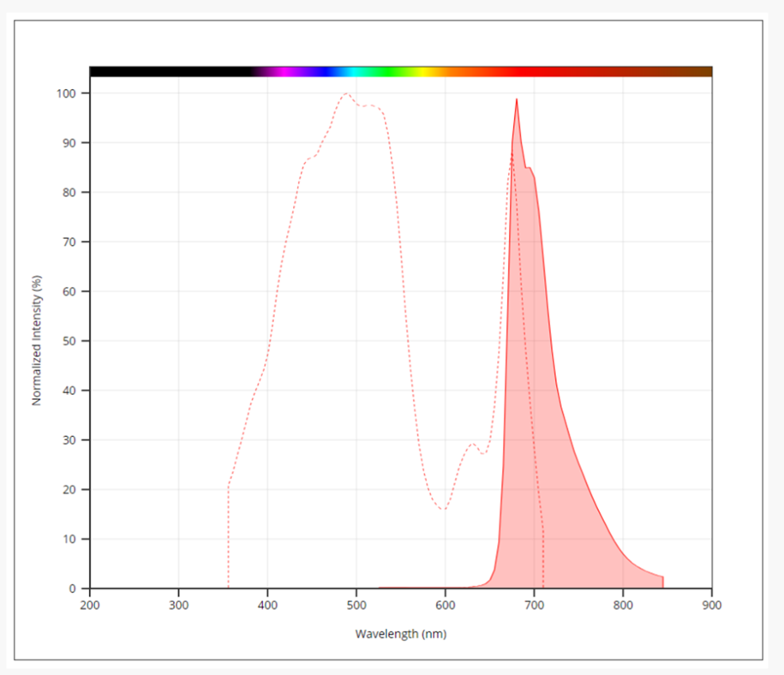Image resolution: width=784 pixels, height=675 pixels.
Task: Click the 'Normalized Intensity (%)' axis title
Action: coord(37,341)
